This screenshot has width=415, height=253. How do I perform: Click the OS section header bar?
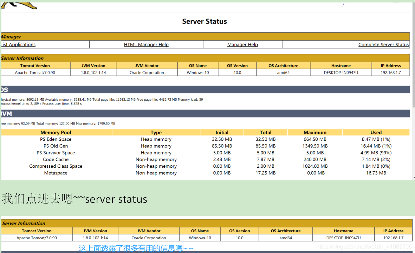tap(205, 89)
